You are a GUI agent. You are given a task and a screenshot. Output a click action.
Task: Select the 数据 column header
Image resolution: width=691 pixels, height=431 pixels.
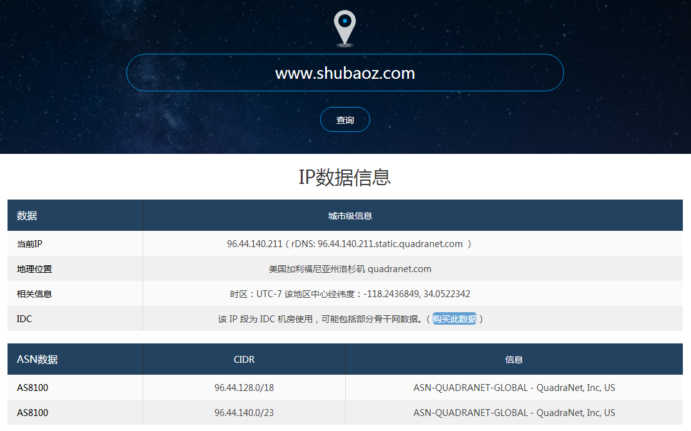[27, 216]
